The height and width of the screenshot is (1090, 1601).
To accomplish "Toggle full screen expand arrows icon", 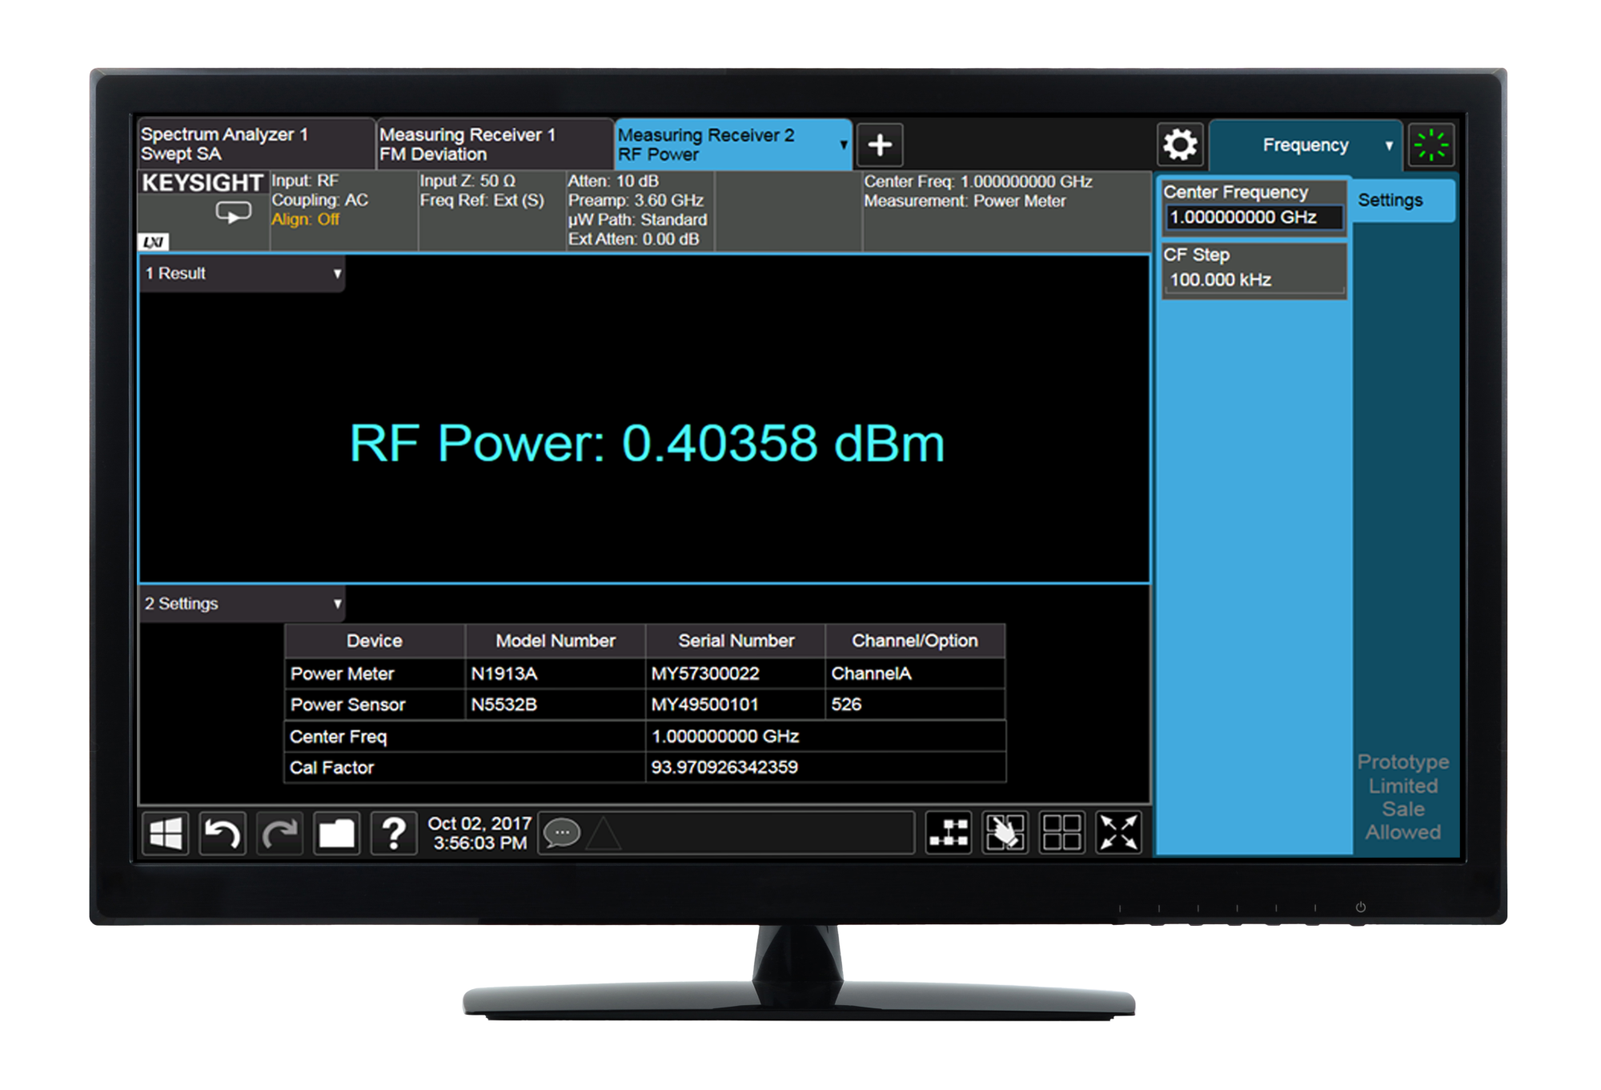I will pyautogui.click(x=1117, y=833).
